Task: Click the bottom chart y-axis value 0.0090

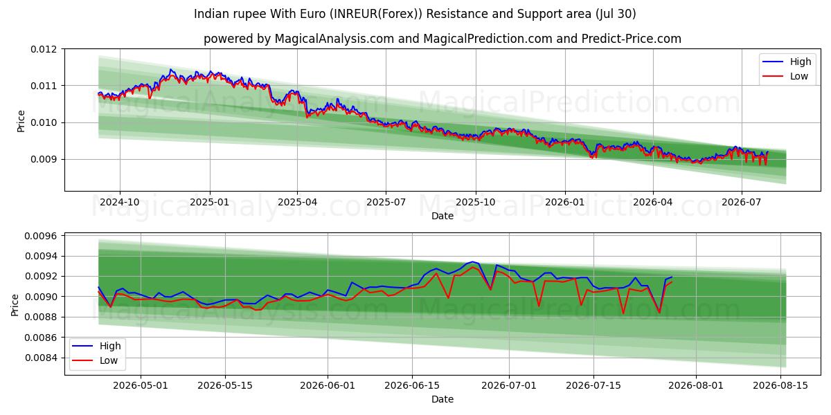Action: tap(42, 297)
